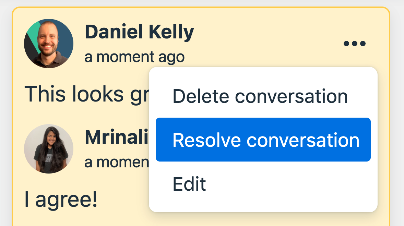Click empty space below Edit in popup menu
The width and height of the screenshot is (404, 226).
coord(263,204)
